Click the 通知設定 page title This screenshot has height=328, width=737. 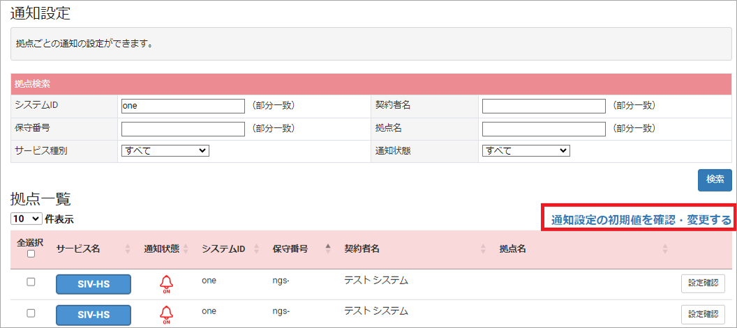tap(40, 13)
